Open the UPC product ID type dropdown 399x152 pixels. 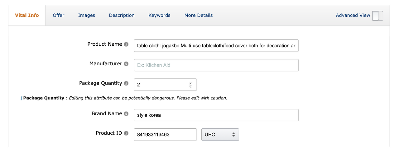[220, 135]
